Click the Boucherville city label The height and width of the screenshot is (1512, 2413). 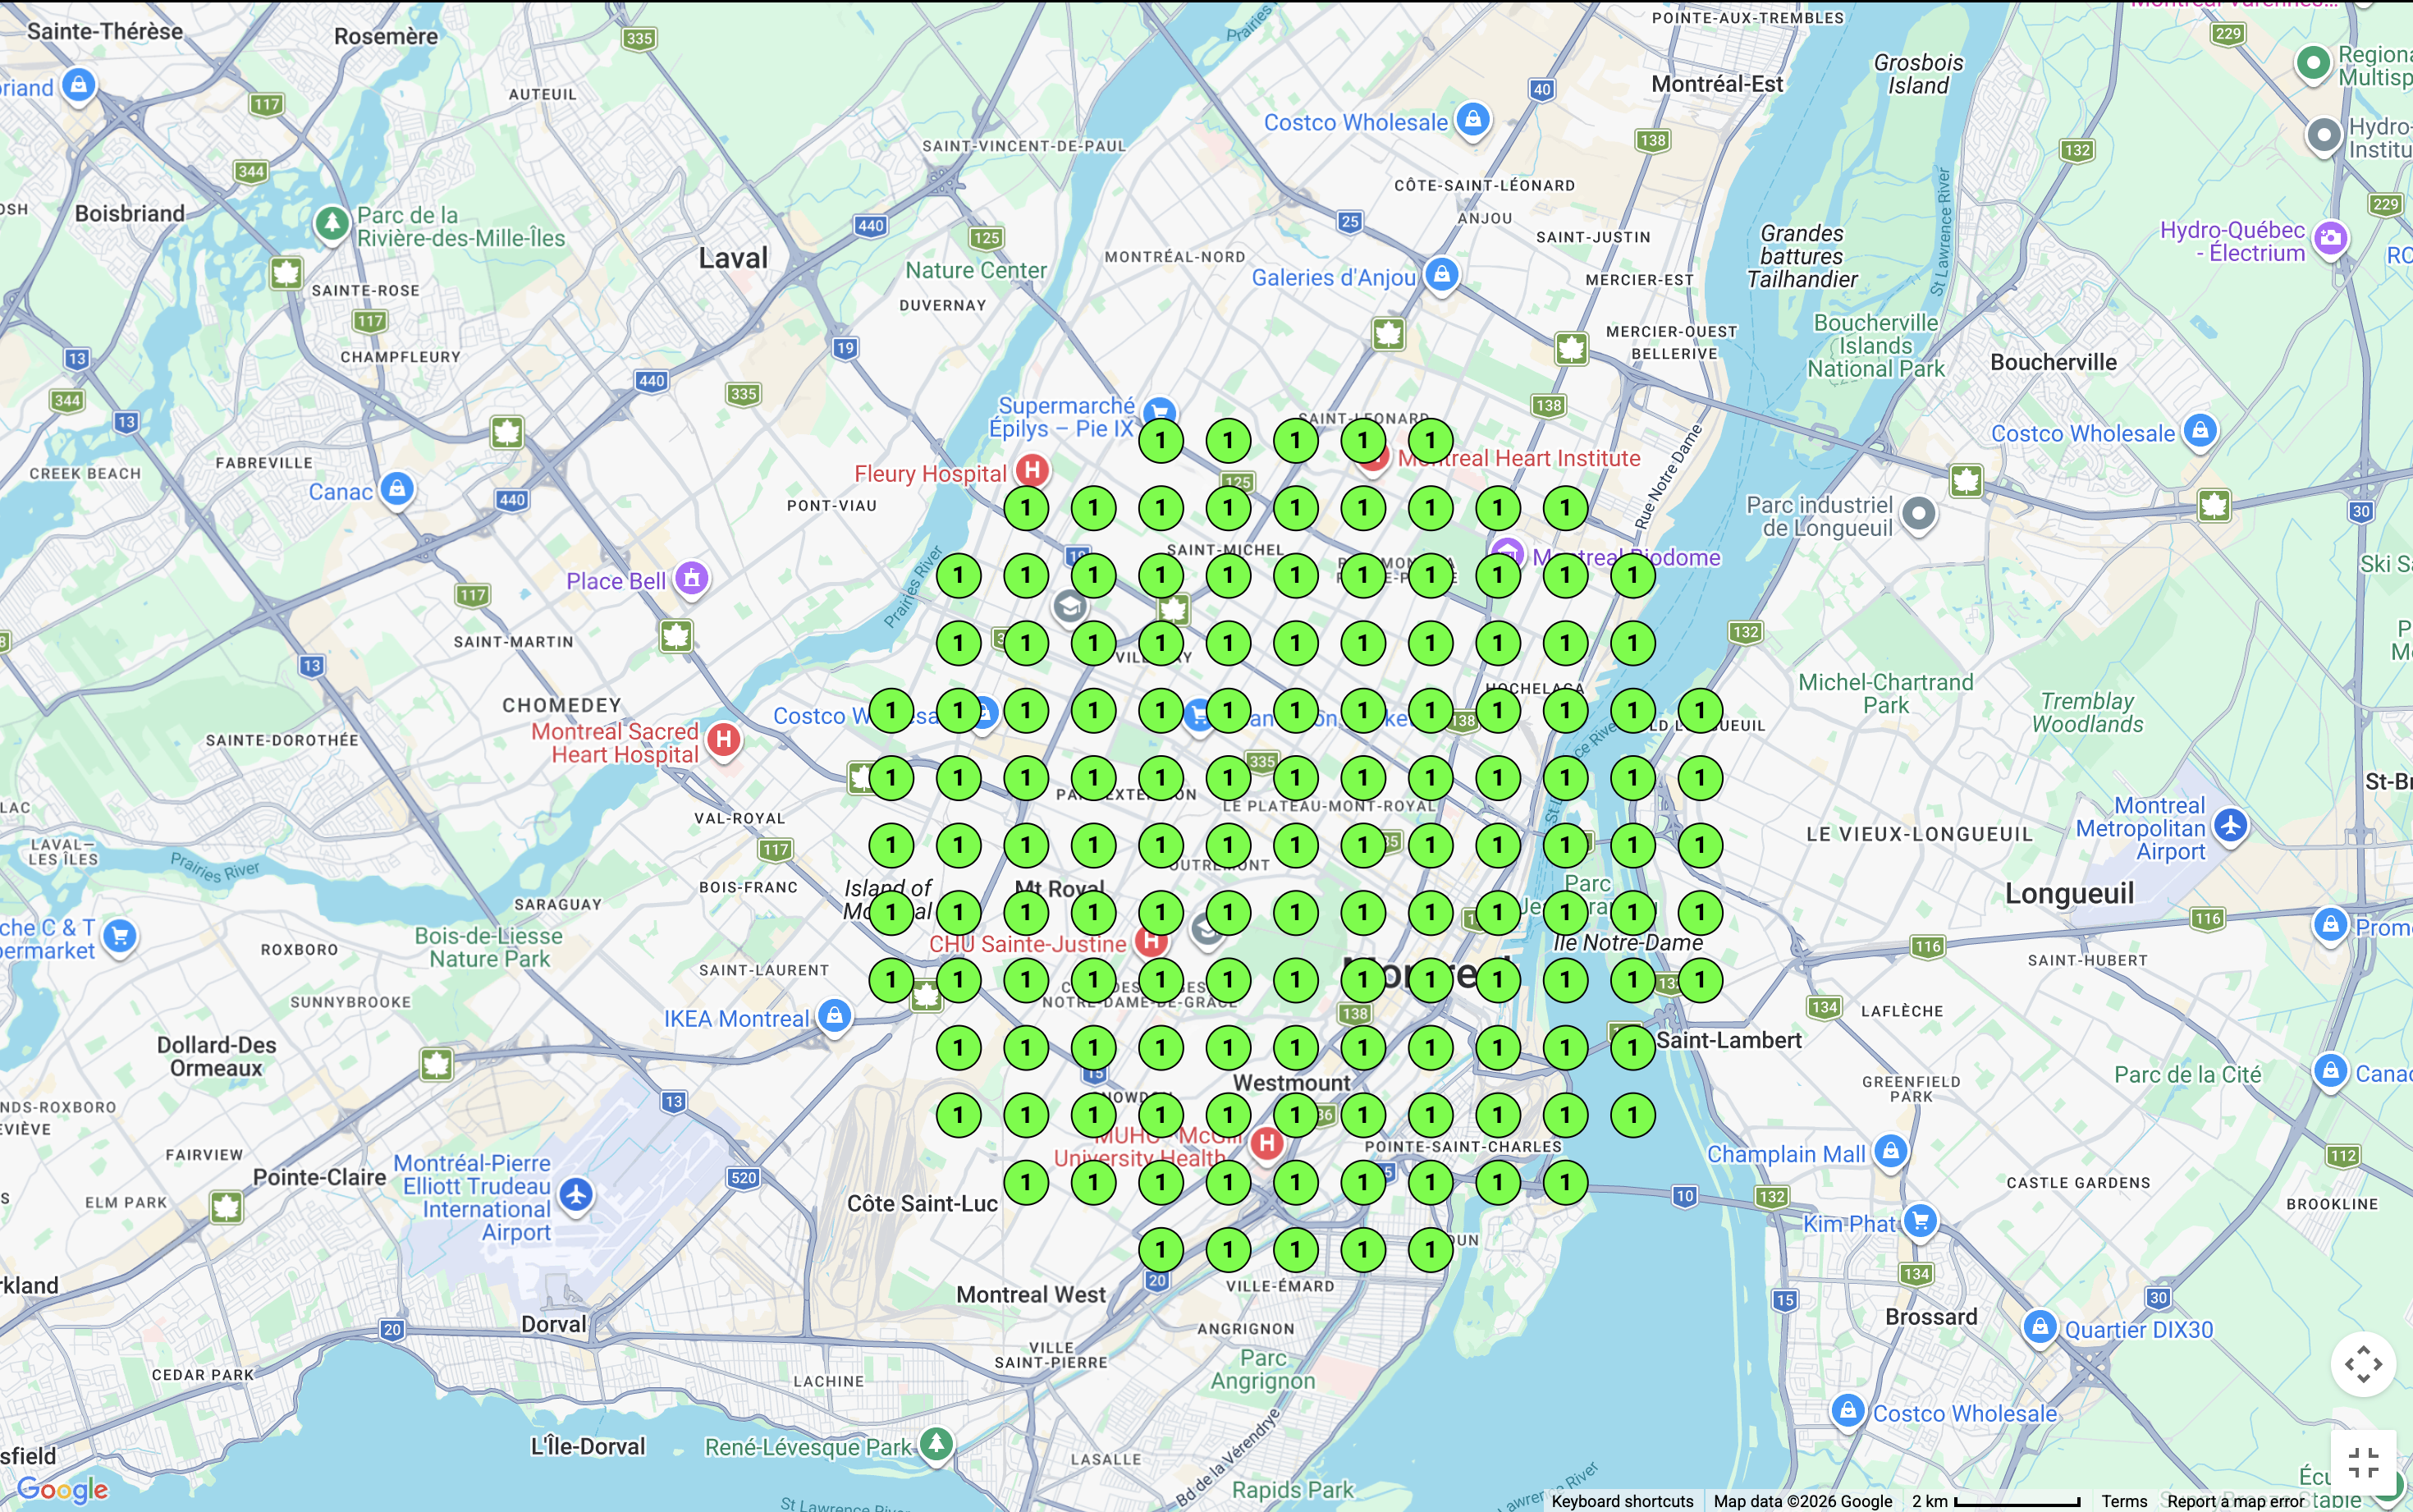[2054, 362]
